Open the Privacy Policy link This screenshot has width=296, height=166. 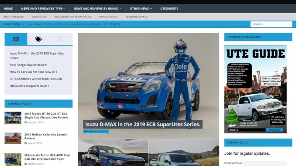pyautogui.click(x=108, y=17)
